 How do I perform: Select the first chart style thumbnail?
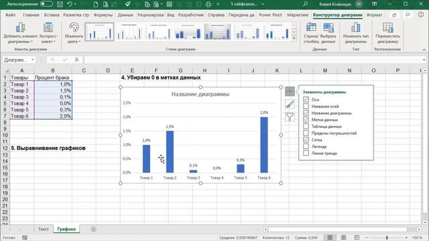pyautogui.click(x=99, y=31)
